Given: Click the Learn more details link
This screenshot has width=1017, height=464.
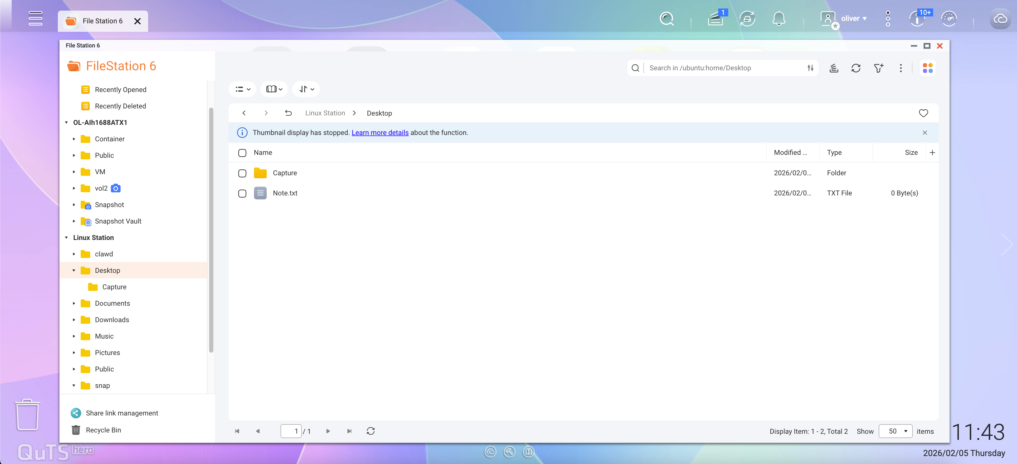Looking at the screenshot, I should (380, 133).
